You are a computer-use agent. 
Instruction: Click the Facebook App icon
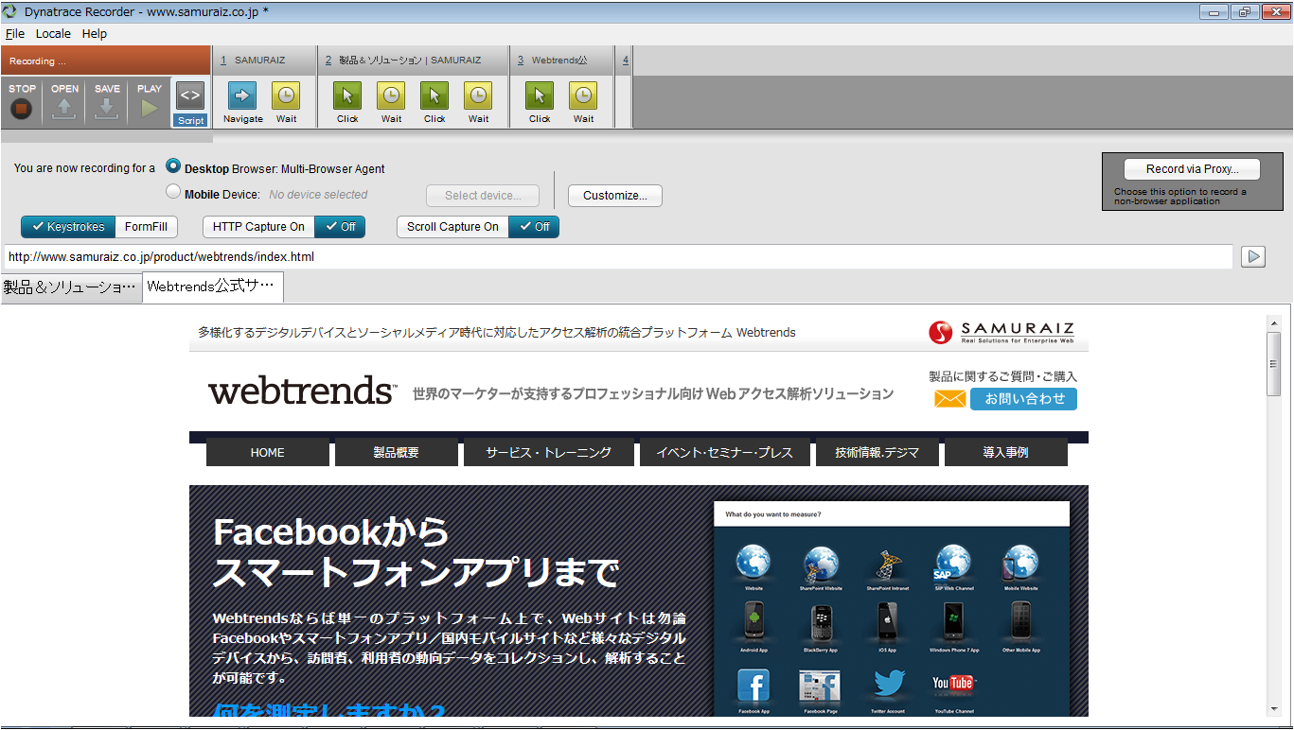pos(753,686)
